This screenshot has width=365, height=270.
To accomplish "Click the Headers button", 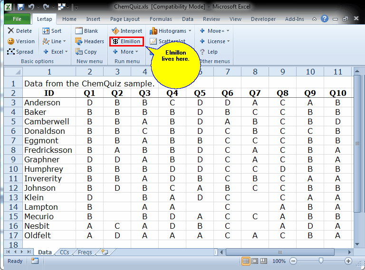I will 89,41.
